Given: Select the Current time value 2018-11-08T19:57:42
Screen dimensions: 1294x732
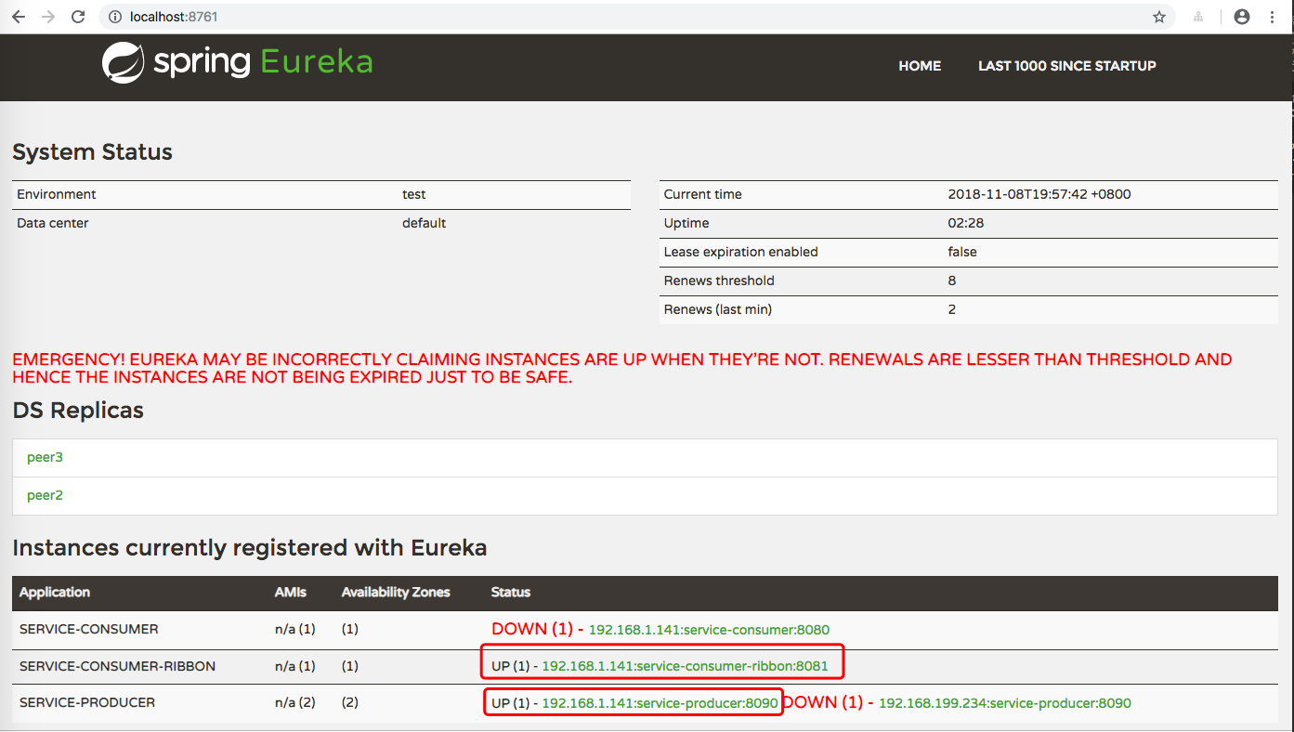Looking at the screenshot, I should 1039,194.
